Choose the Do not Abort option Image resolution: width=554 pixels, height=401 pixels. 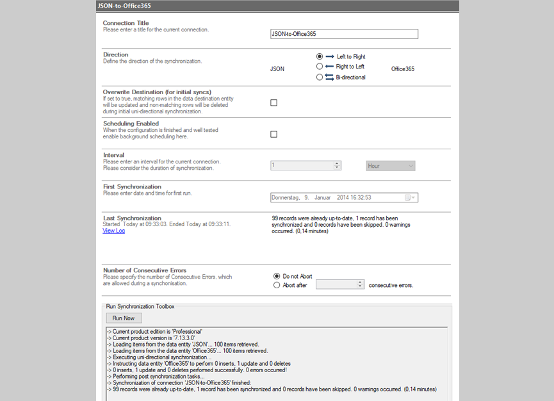(277, 276)
